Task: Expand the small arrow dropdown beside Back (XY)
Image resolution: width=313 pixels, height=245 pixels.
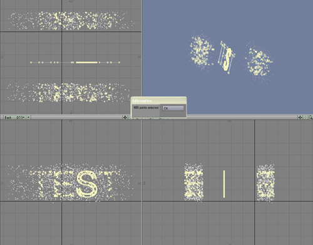Action: (x=29, y=117)
